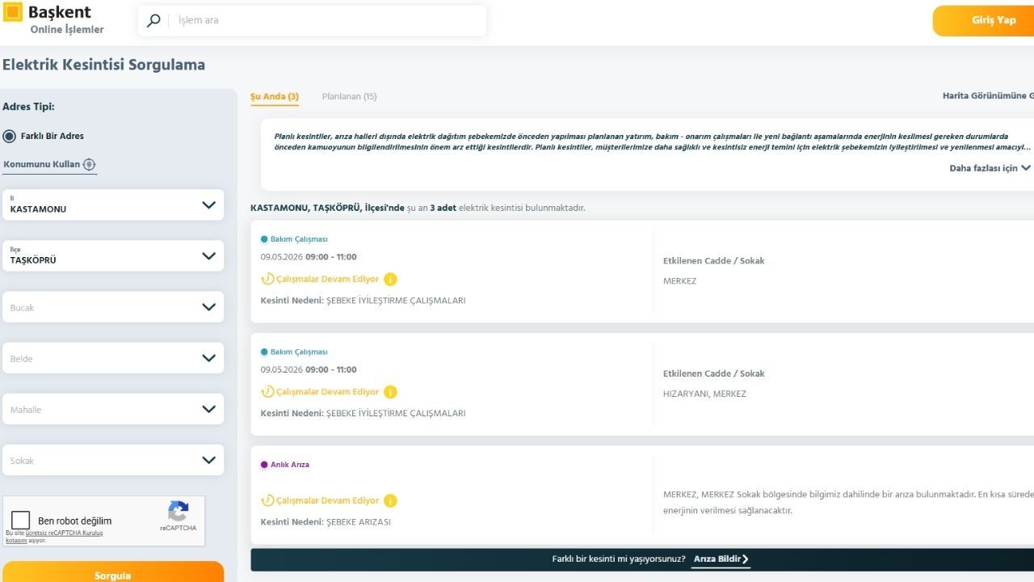Click info icon in first MERKEZ outage card
Image resolution: width=1034 pixels, height=582 pixels.
coord(390,280)
